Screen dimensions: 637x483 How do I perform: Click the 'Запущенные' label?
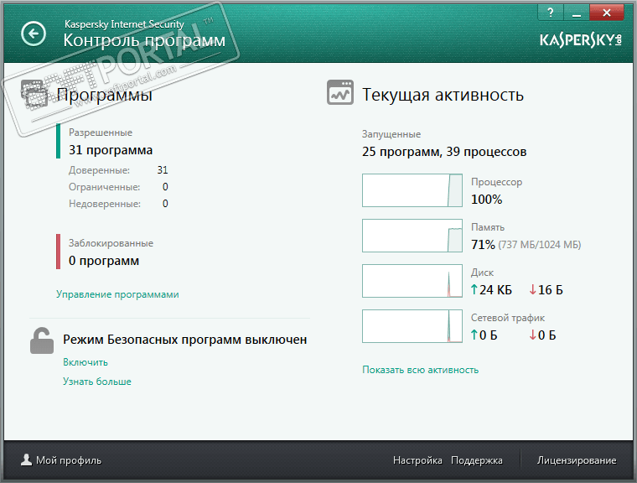pos(391,134)
